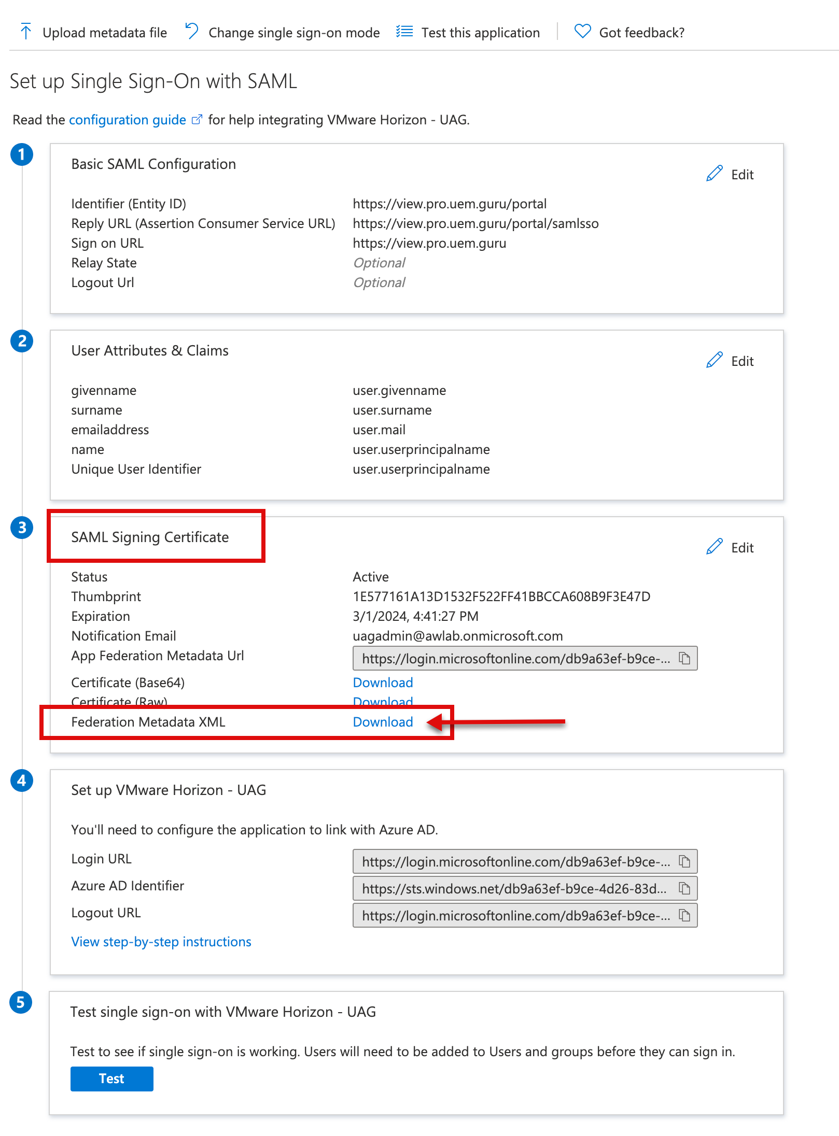Select Change single sign-on mode text
Screen dimensions: 839x1136
[294, 33]
